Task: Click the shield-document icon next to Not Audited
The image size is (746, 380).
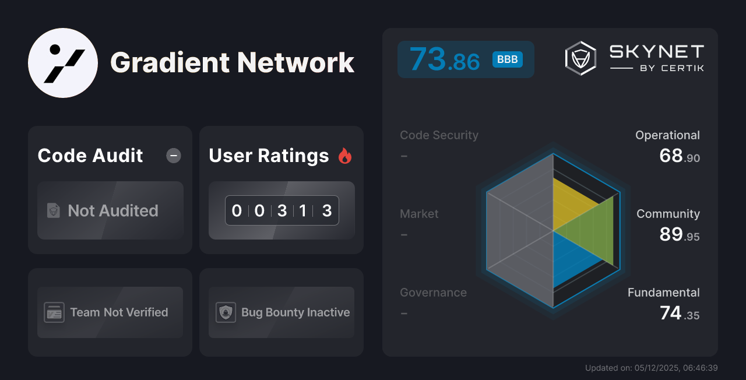Action: tap(53, 211)
